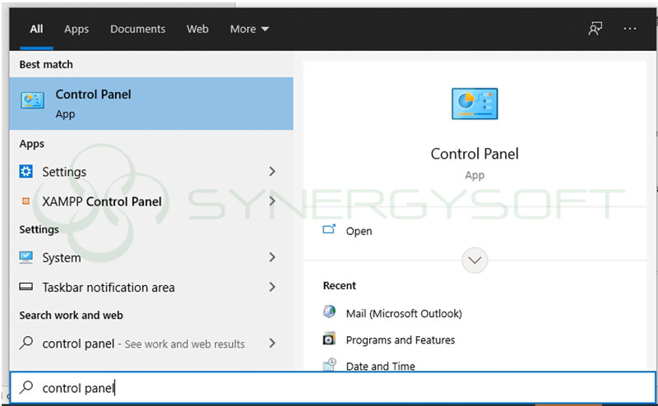Switch to the Web search tab
This screenshot has width=658, height=406.
click(x=197, y=29)
